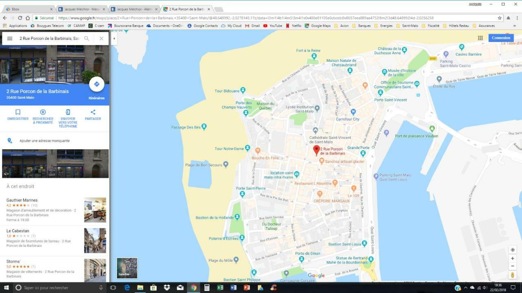Click the browser reload button
Image resolution: width=522 pixels, height=293 pixels.
tap(20, 18)
